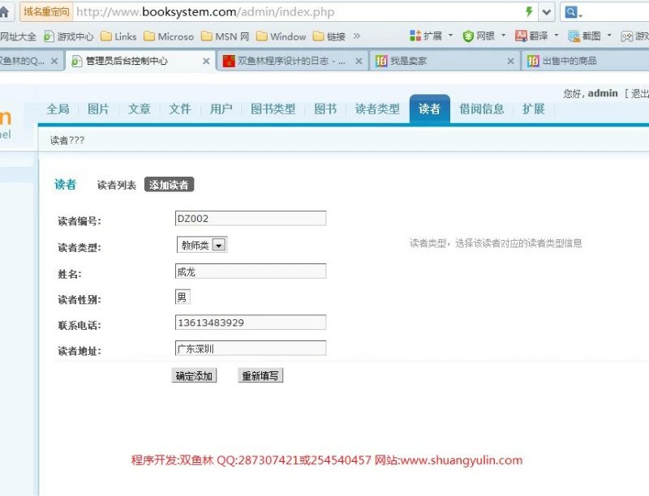
Task: Open the 读者类型 dropdown showing 教师类
Action: 201,245
